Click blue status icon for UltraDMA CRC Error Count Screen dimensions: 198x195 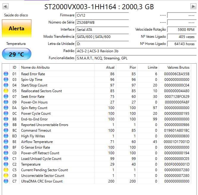(x=6, y=181)
